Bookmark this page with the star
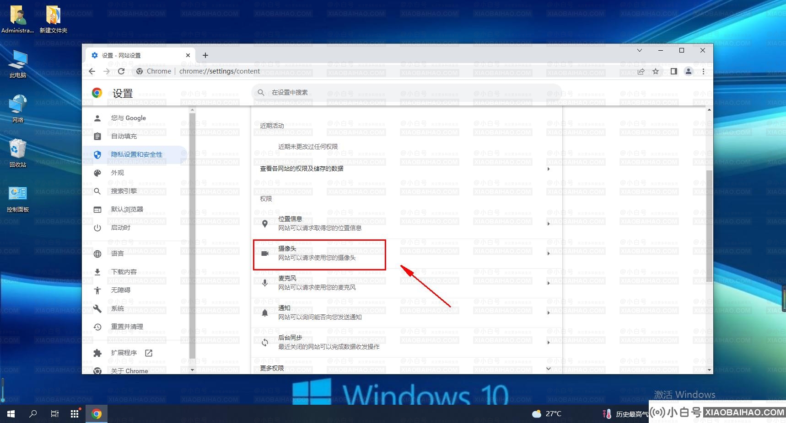This screenshot has height=423, width=786. (x=656, y=71)
